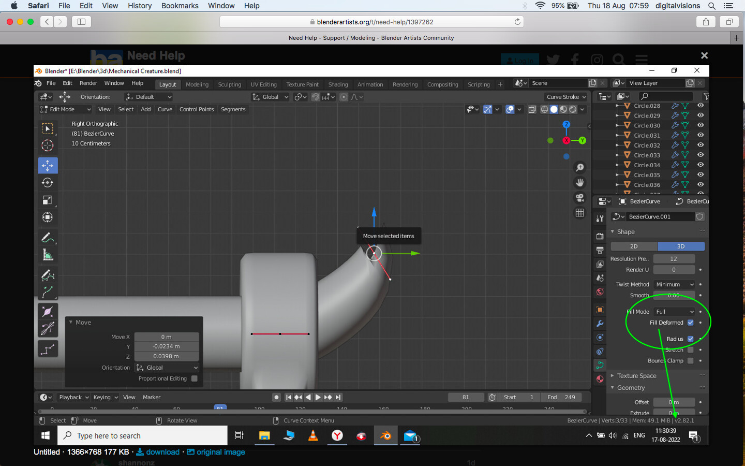Open the Curve Stroke dropdown
Image resolution: width=745 pixels, height=466 pixels.
tap(567, 97)
